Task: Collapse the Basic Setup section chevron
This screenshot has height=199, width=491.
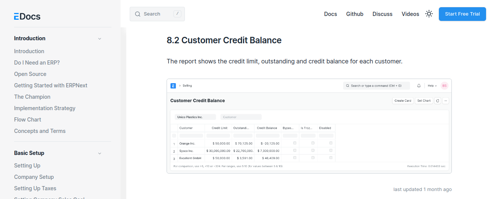Action: [x=100, y=153]
